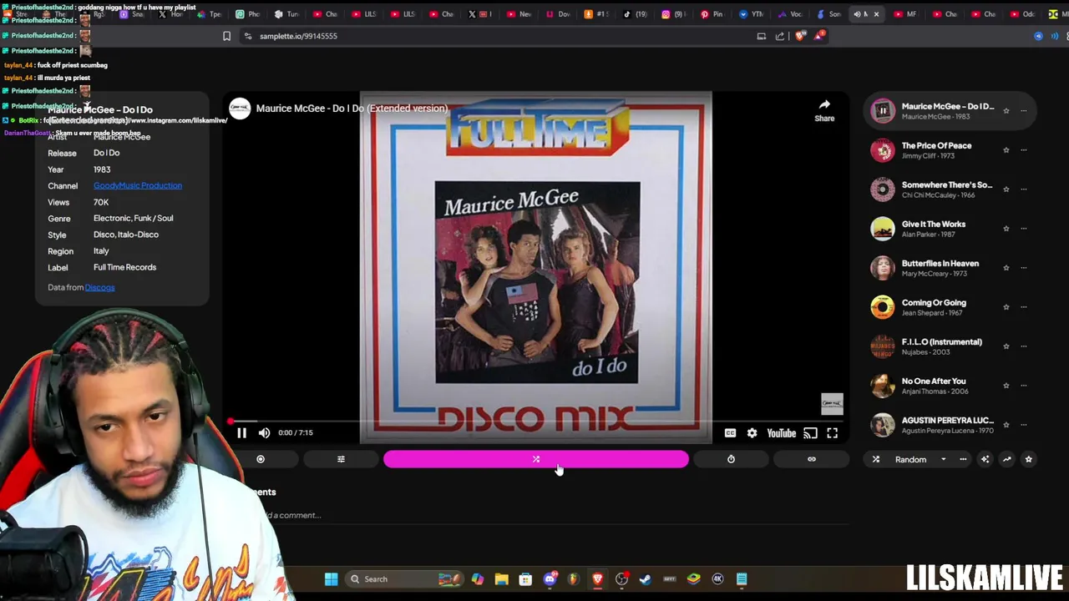Open the GoodyMusic Production channel link
Viewport: 1069px width, 601px height.
coord(138,185)
